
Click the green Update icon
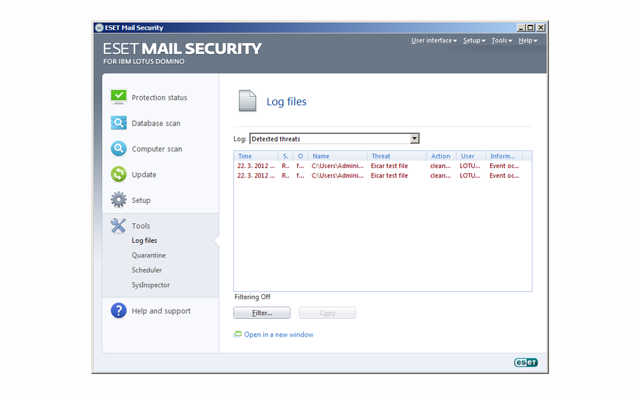coord(119,174)
